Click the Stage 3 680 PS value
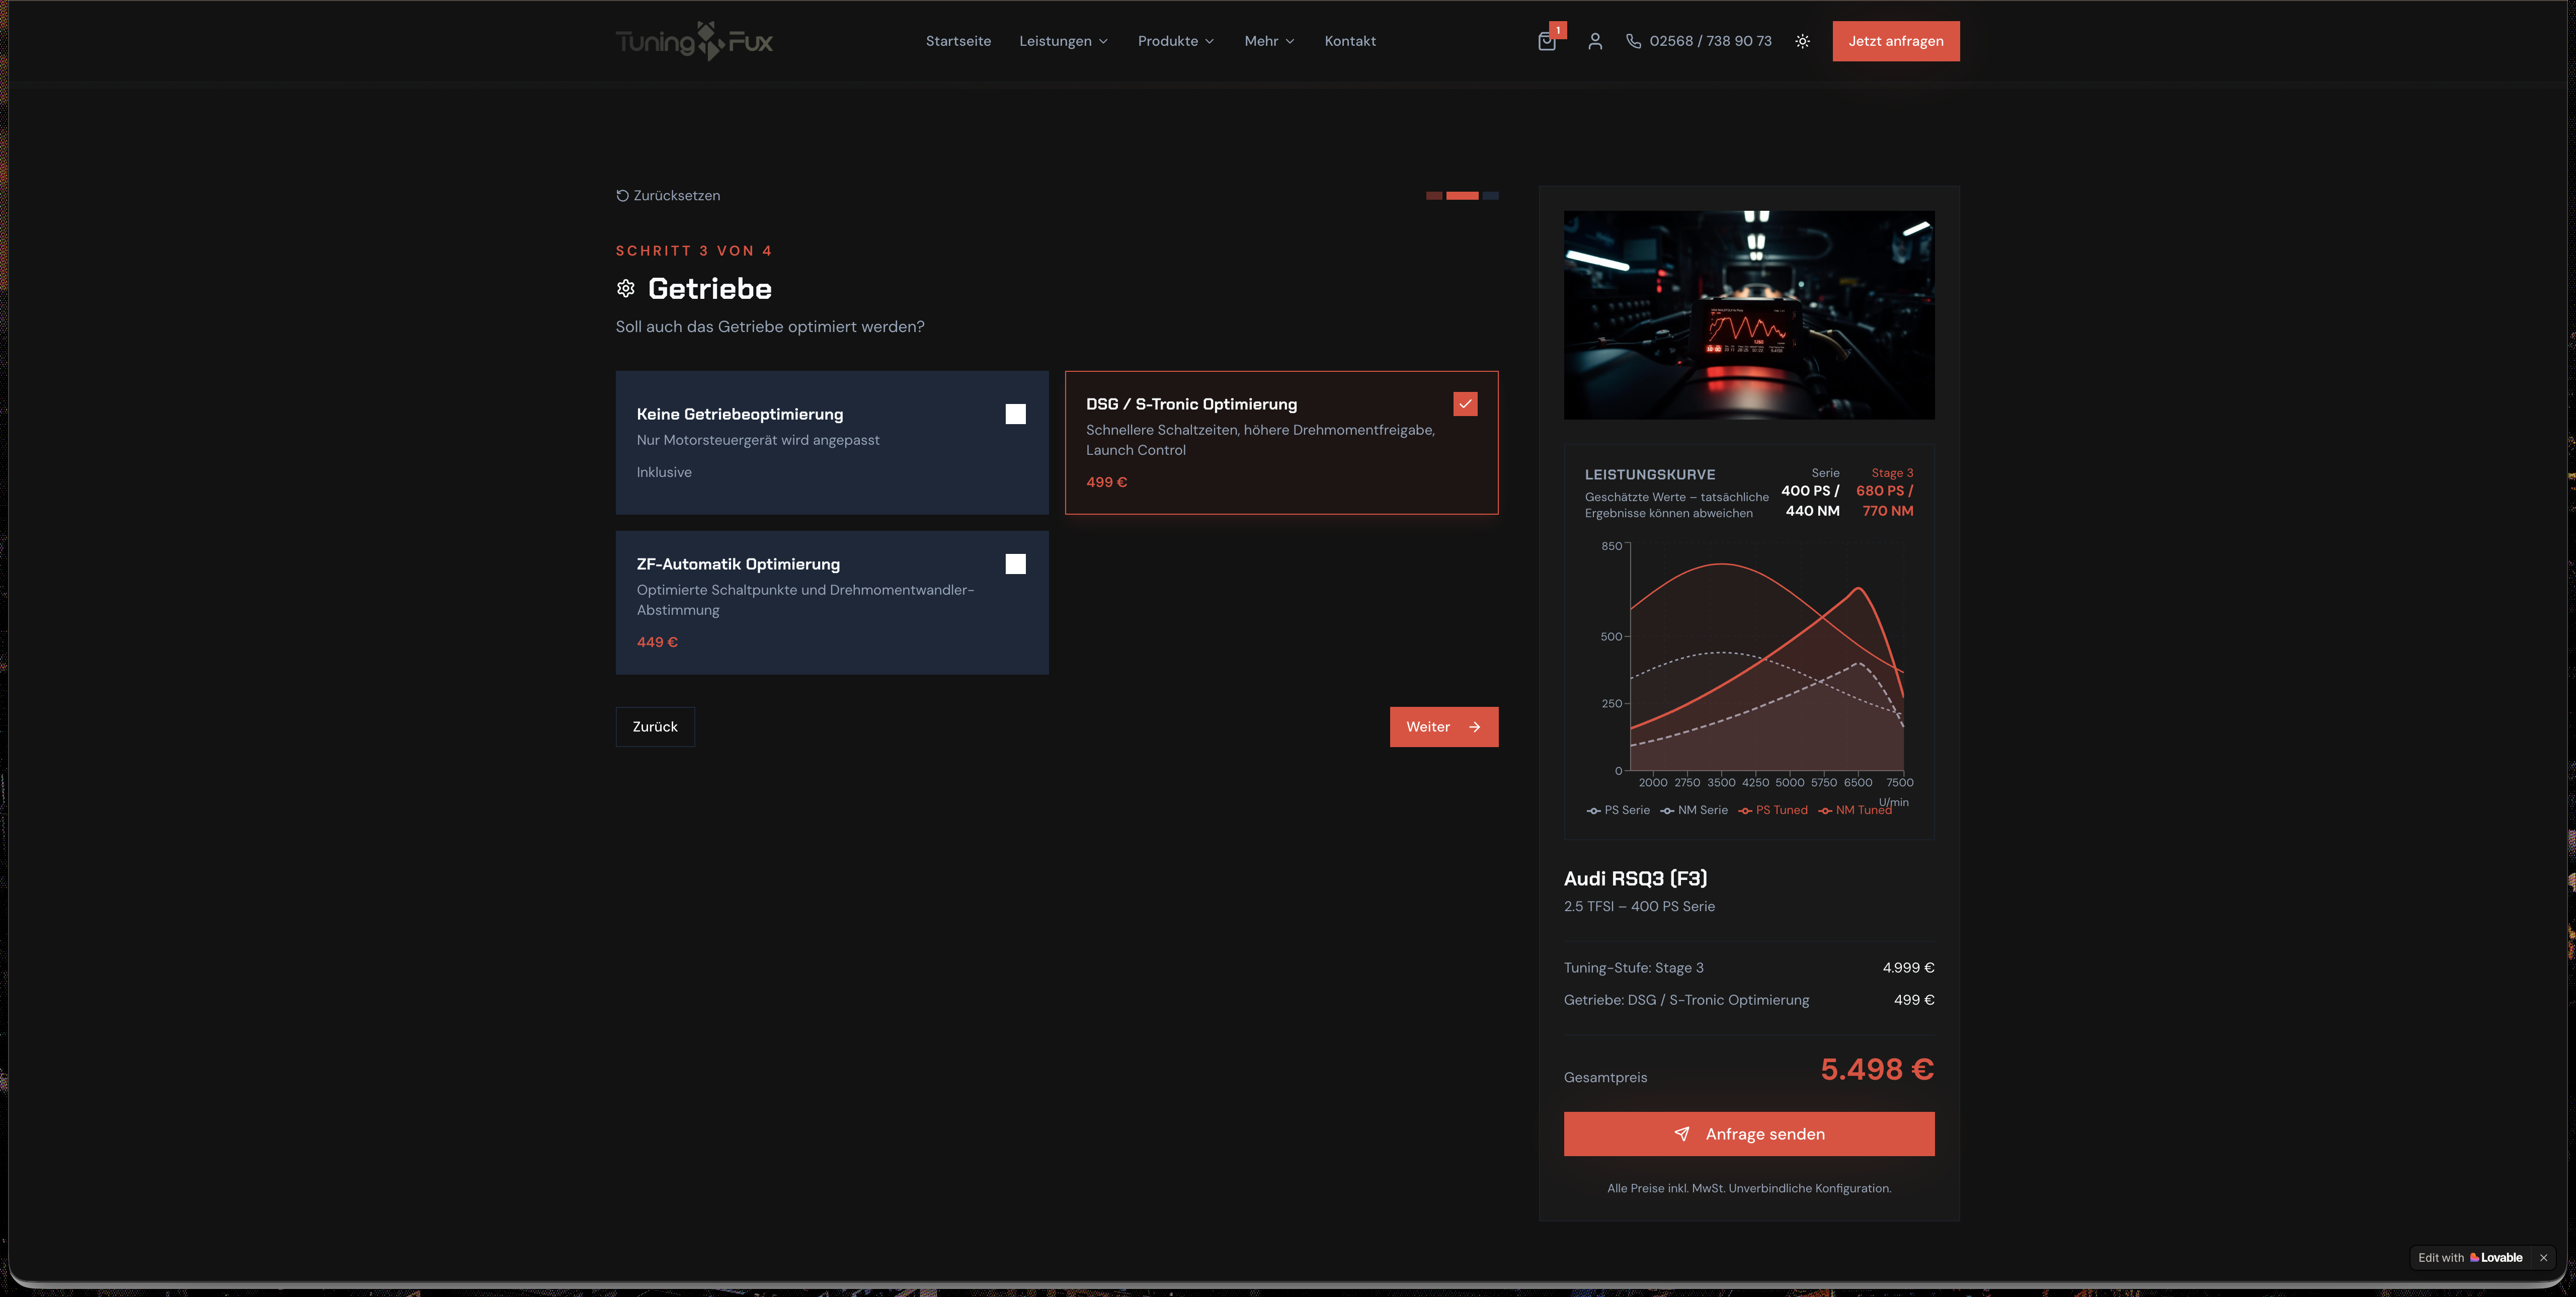 [x=1884, y=491]
